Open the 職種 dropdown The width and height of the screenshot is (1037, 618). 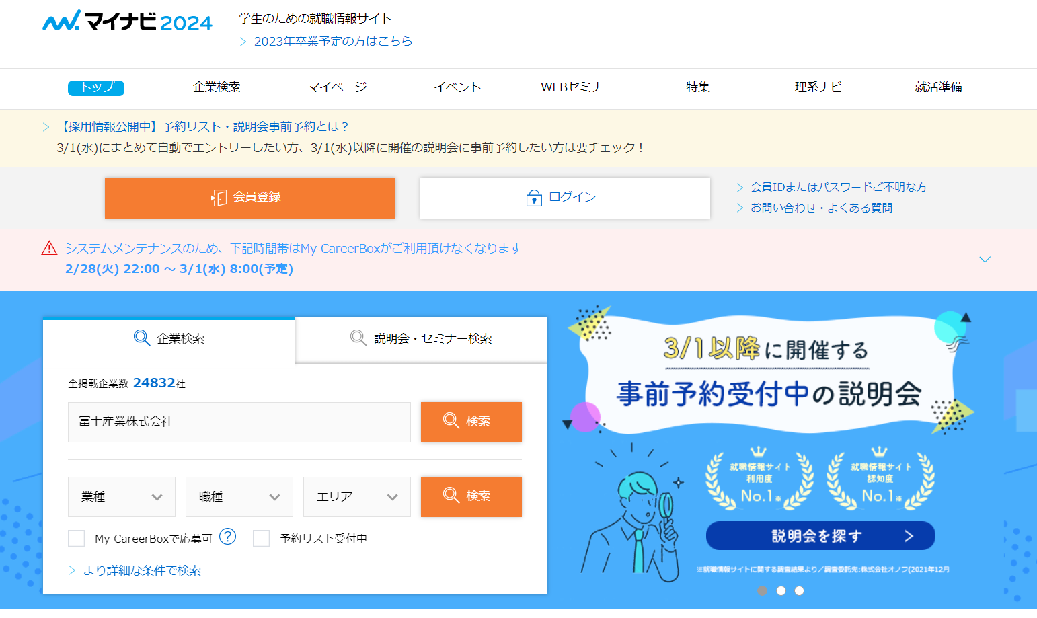click(239, 497)
